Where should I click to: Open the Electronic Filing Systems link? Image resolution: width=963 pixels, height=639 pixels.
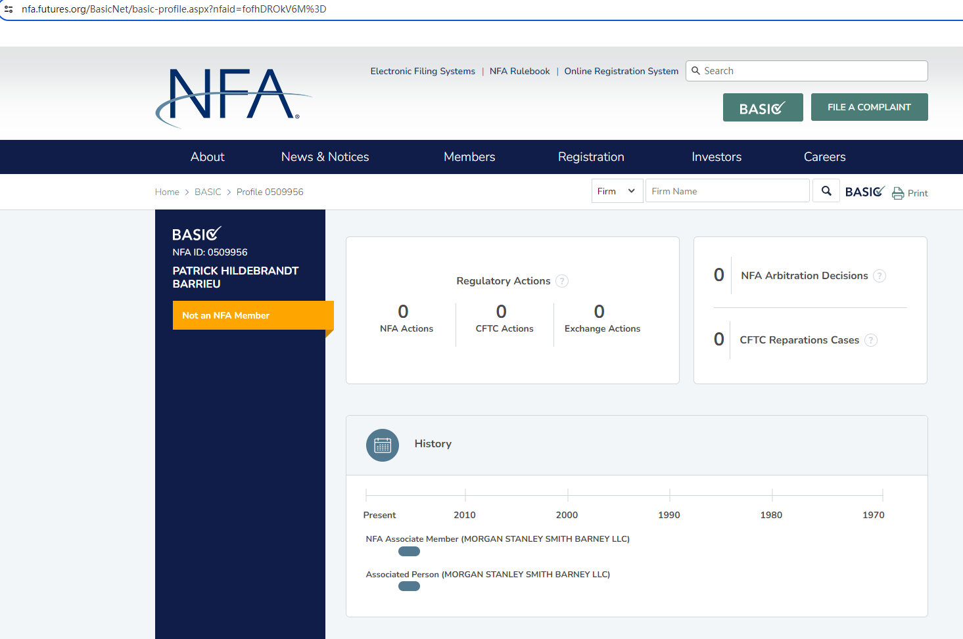423,71
